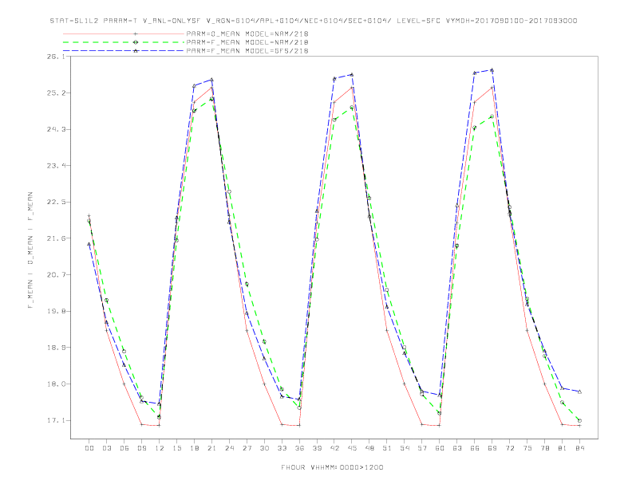632x488 pixels.
Task: Click the y-axis label 26.1
Action: click(x=56, y=57)
